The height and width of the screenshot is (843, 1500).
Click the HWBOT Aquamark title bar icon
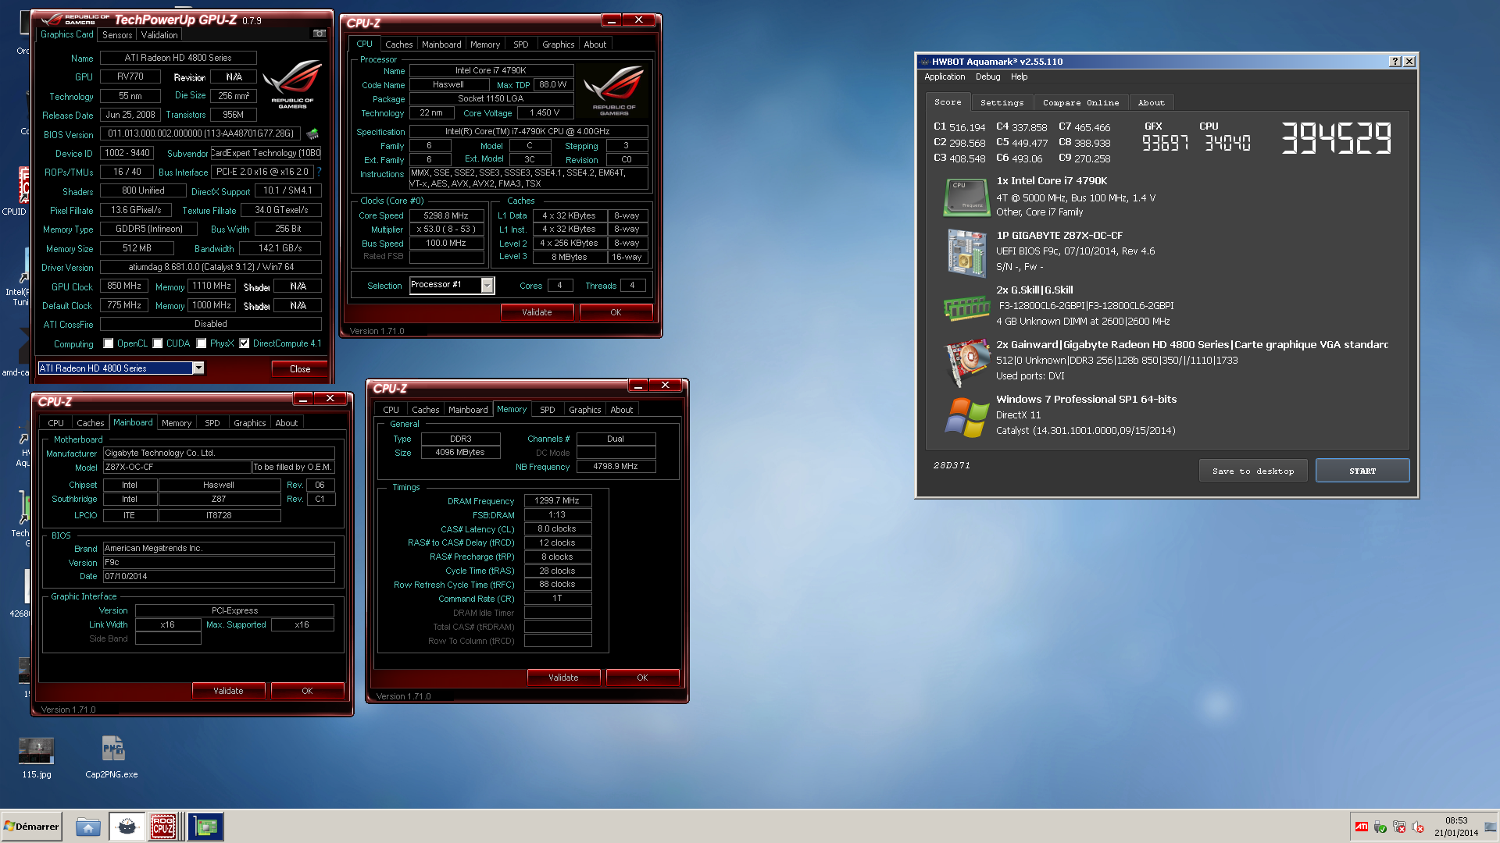pos(925,62)
